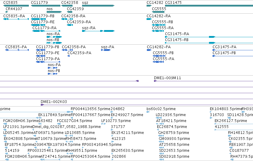Open protein CG31475-PB
This screenshot has height=161, width=253.
click(x=224, y=53)
